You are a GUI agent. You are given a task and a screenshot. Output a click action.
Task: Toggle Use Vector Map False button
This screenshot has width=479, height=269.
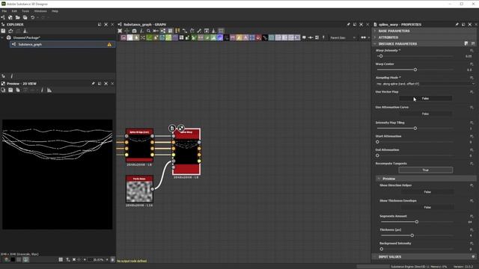[425, 98]
